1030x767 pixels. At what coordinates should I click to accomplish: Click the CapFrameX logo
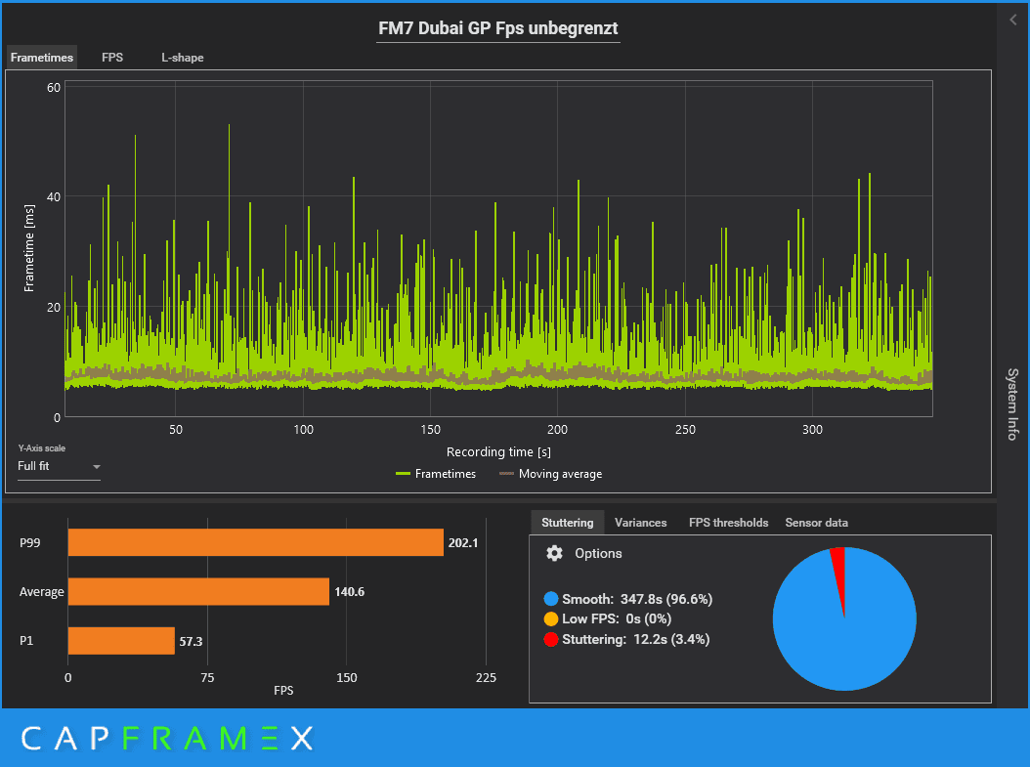point(167,739)
